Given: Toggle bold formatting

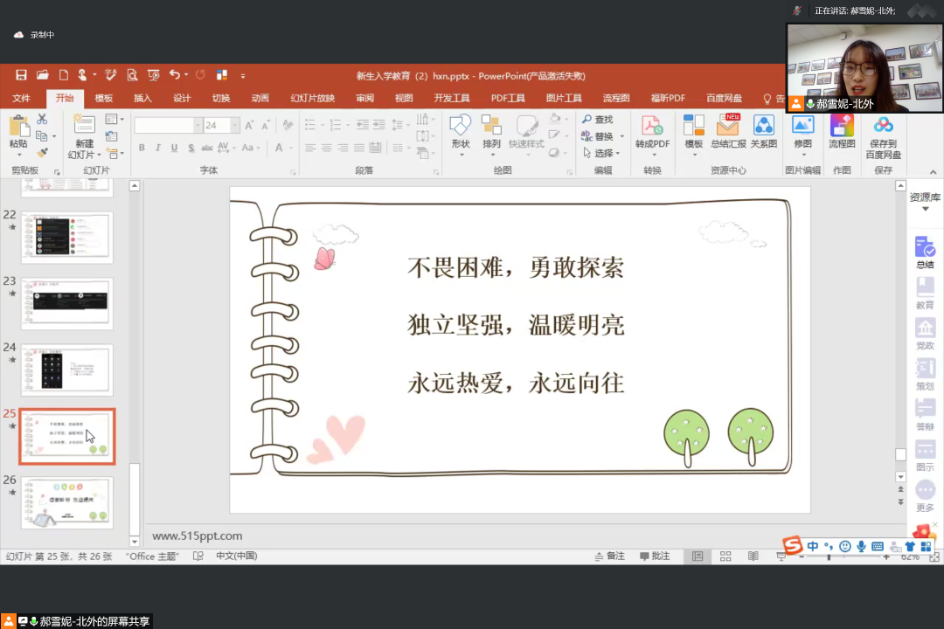Looking at the screenshot, I should (x=142, y=149).
